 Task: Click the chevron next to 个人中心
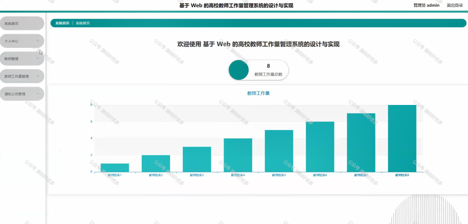click(x=37, y=41)
